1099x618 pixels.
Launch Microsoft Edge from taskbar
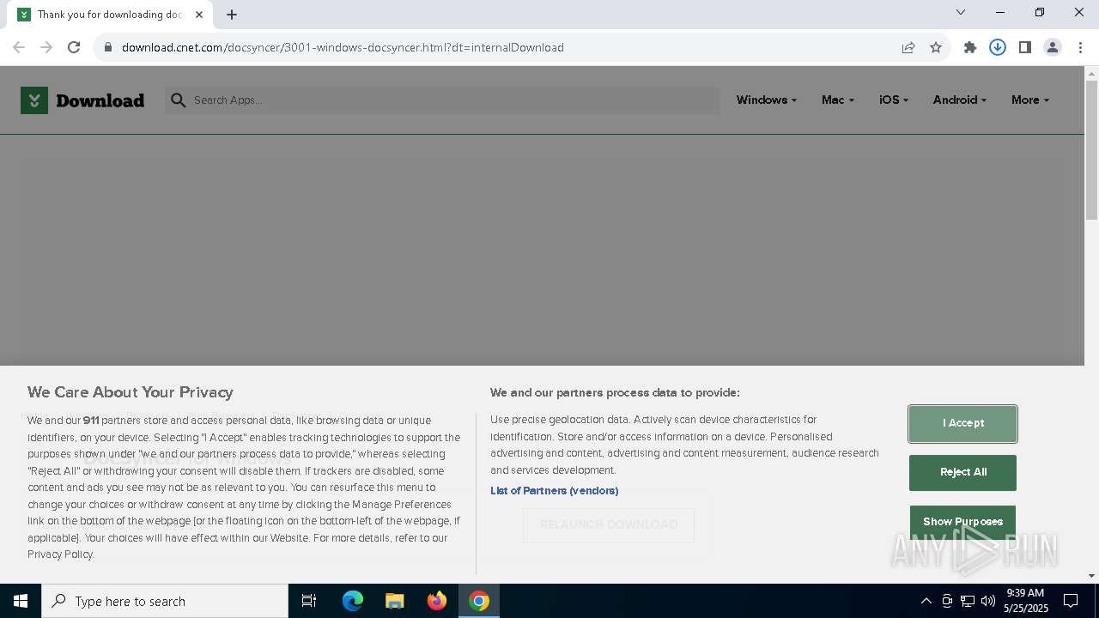click(353, 601)
